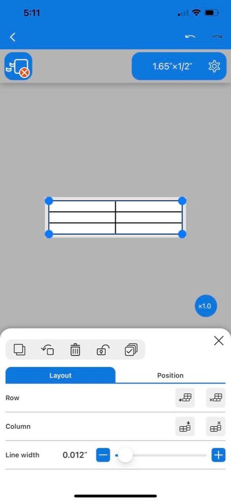Viewport: 231px width, 502px height.
Task: Decrease line width with minus button
Action: (x=103, y=455)
